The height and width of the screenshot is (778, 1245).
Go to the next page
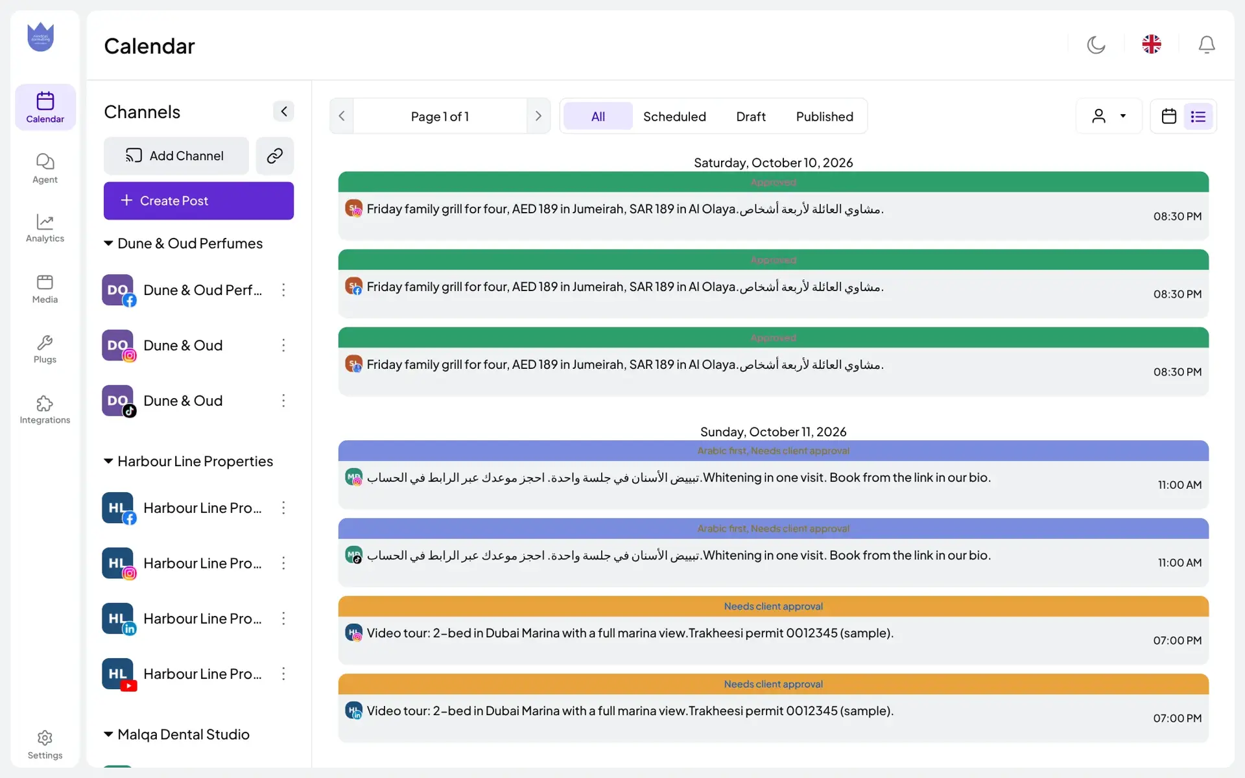point(538,116)
